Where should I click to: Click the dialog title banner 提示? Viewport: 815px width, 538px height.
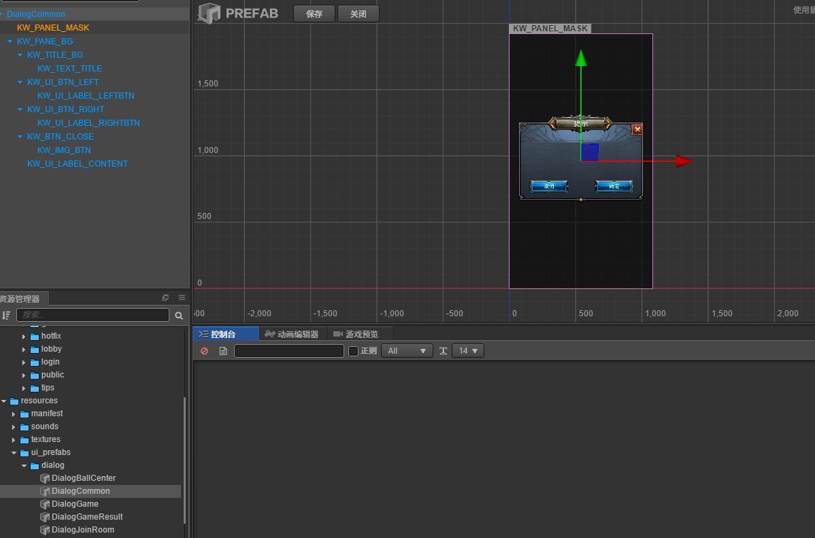point(580,123)
